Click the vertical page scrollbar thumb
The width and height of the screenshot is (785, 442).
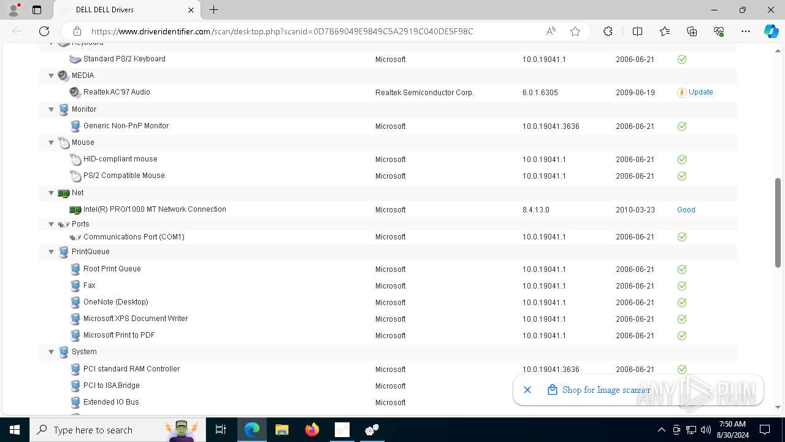pos(778,223)
